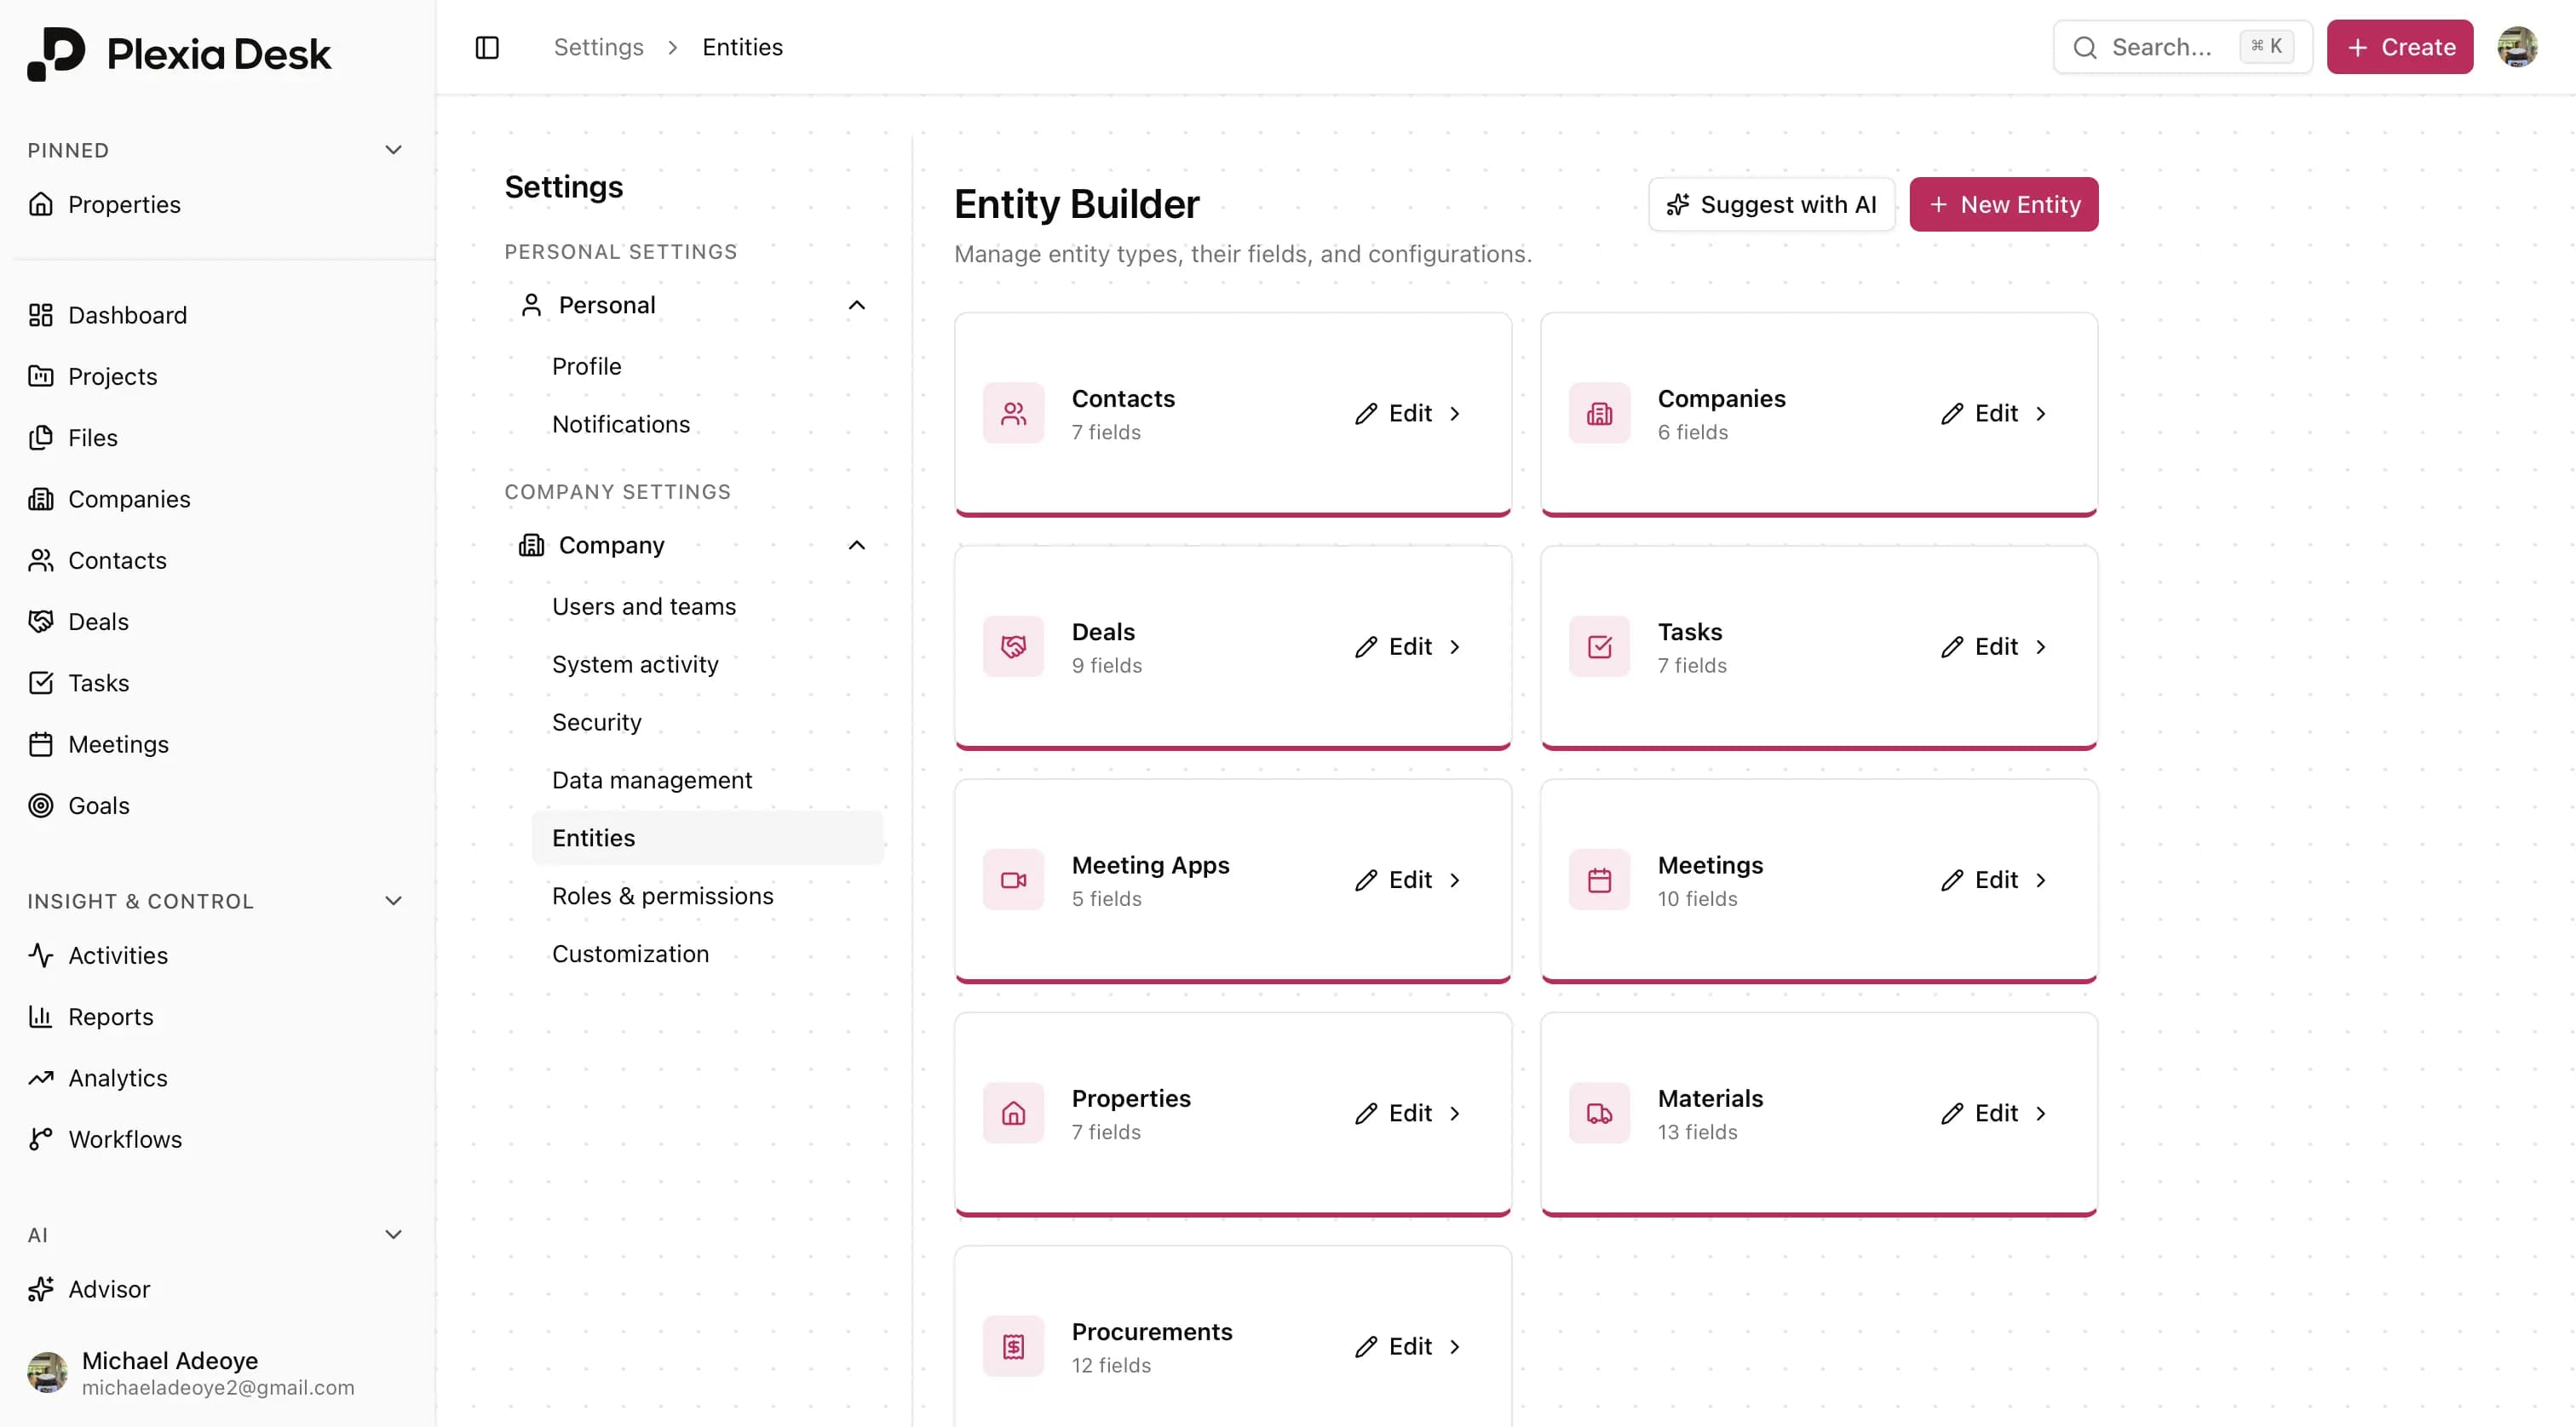Click the Workflows branch icon in sidebar
Image resolution: width=2576 pixels, height=1427 pixels.
pyautogui.click(x=41, y=1139)
